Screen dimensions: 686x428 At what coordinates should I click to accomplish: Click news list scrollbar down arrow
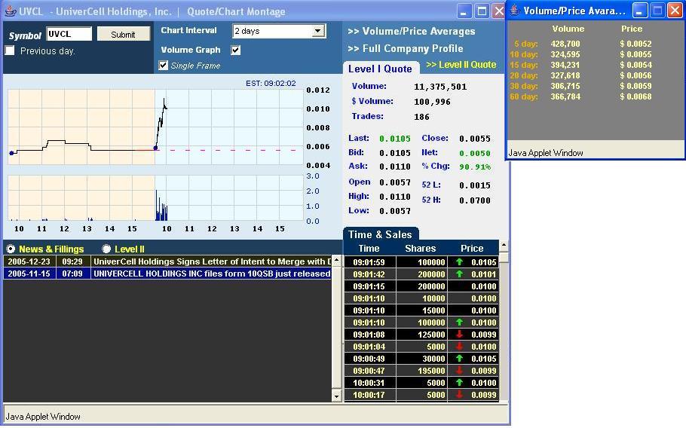(336, 396)
